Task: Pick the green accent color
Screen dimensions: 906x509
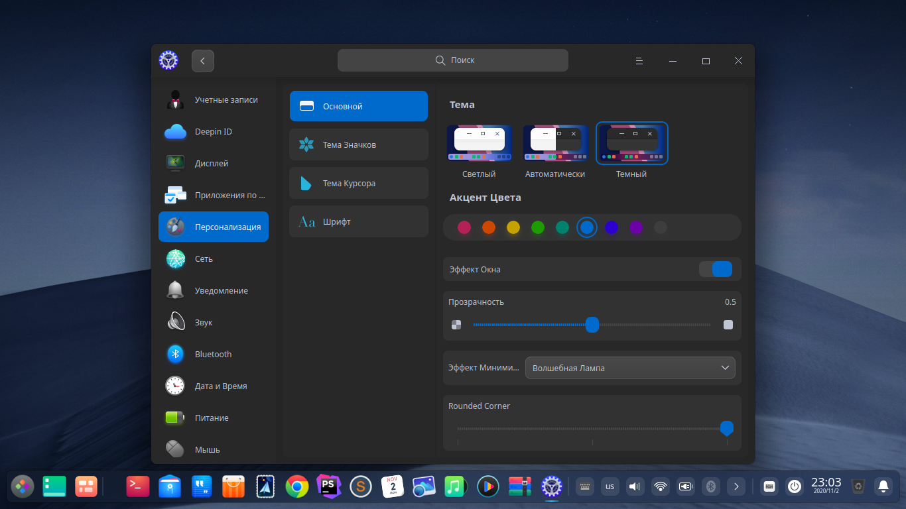Action: coord(538,227)
